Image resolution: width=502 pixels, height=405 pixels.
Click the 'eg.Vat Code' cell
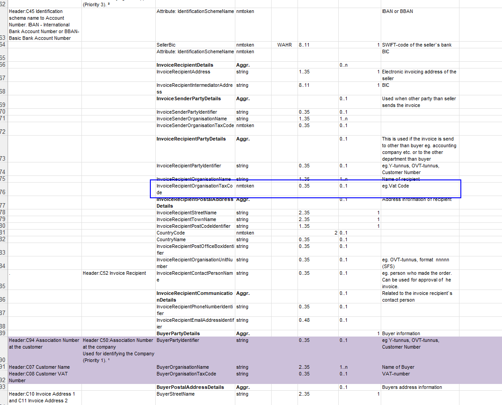pos(420,189)
